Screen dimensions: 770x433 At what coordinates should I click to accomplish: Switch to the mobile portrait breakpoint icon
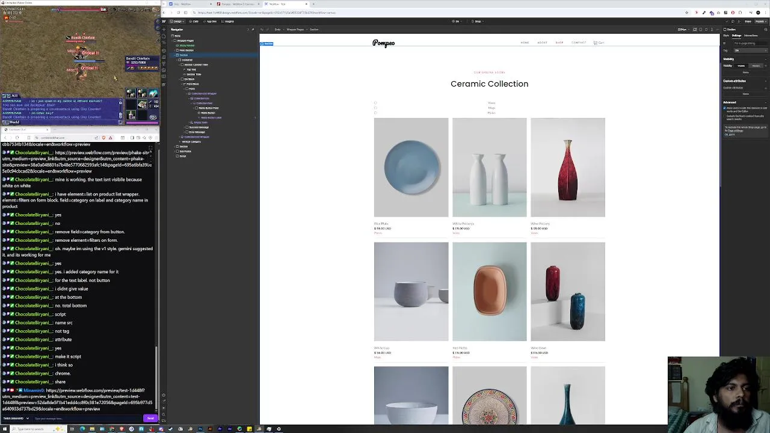[x=712, y=29]
